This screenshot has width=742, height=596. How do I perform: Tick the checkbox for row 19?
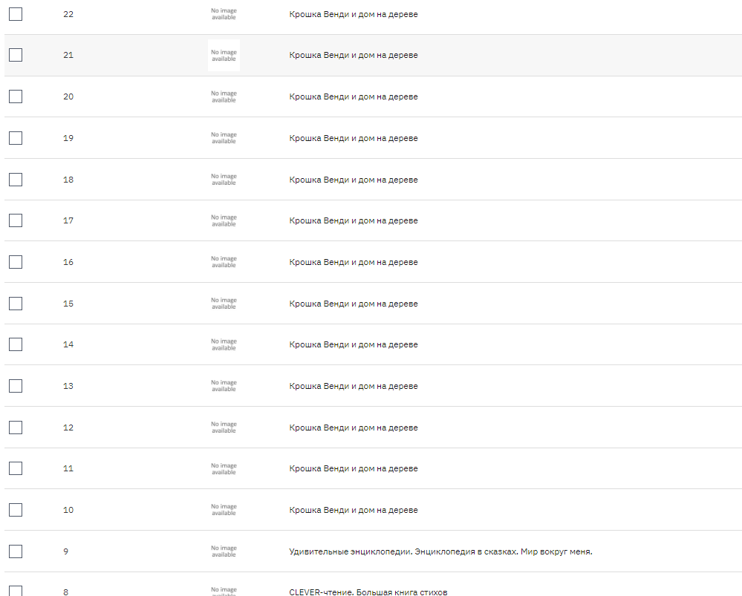coord(16,138)
